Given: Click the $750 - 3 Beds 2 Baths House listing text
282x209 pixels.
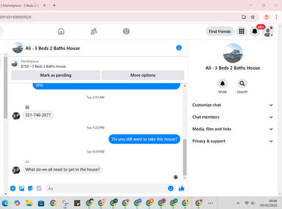Looking at the screenshot, I should [x=43, y=67].
